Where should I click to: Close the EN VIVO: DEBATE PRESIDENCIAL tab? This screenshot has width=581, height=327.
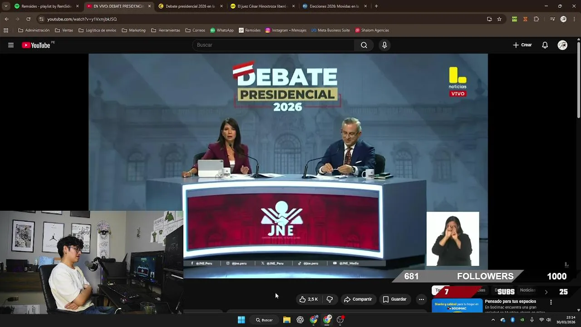149,6
